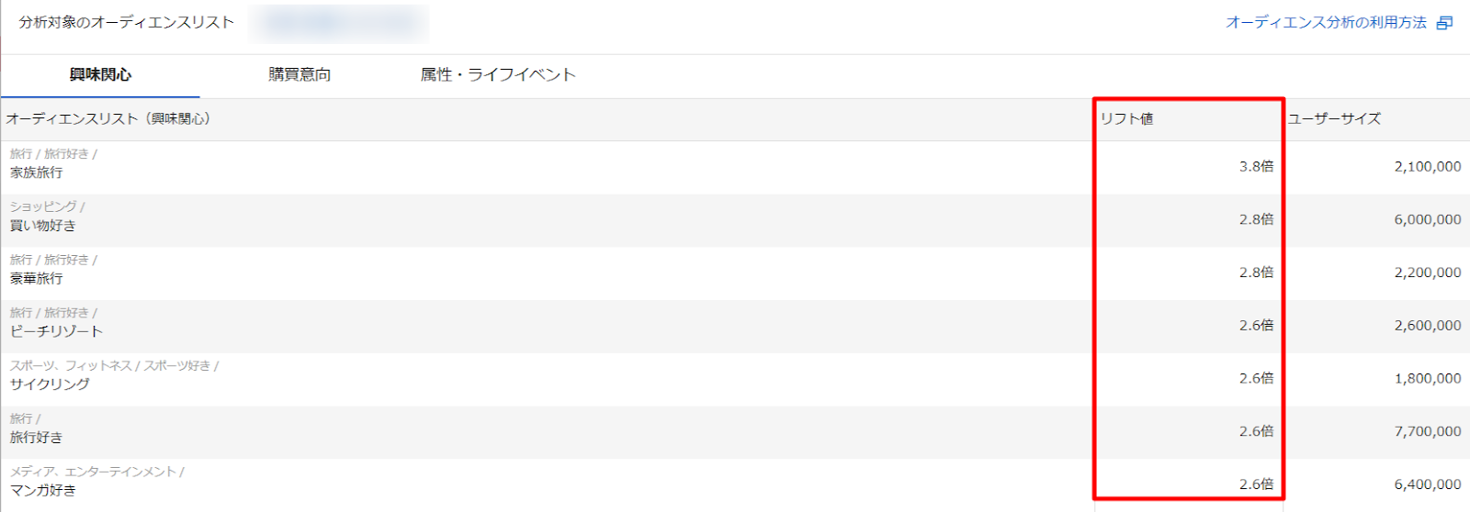Select the ビーチリゾート audience row
This screenshot has width=1470, height=512.
56,331
